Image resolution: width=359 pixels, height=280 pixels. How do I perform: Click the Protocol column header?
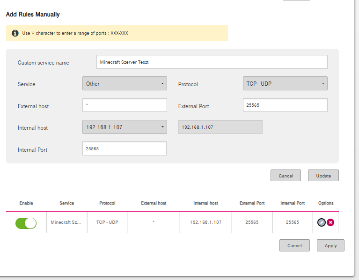pos(107,203)
